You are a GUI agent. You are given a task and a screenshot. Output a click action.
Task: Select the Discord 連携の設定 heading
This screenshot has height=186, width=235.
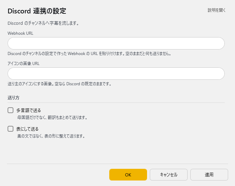click(x=37, y=11)
